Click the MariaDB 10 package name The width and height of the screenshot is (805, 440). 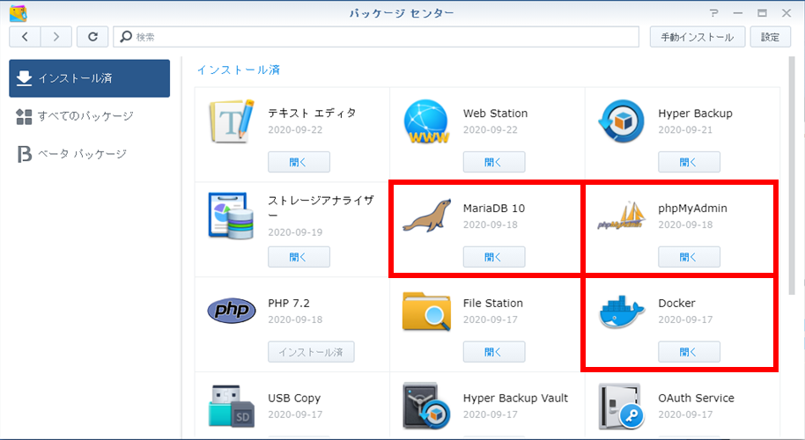(x=494, y=209)
